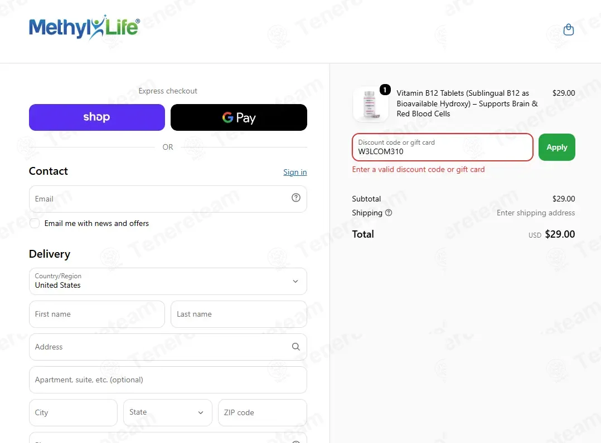601x443 pixels.
Task: Focus the discount code field
Action: coord(443,147)
